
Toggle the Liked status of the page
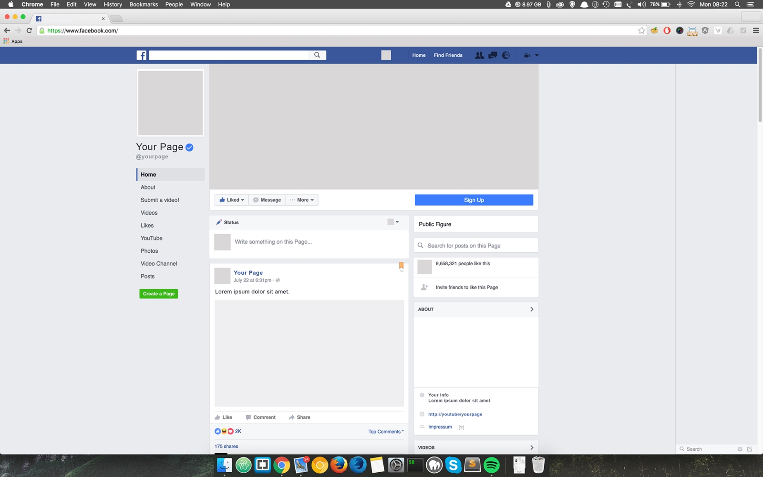click(x=231, y=199)
